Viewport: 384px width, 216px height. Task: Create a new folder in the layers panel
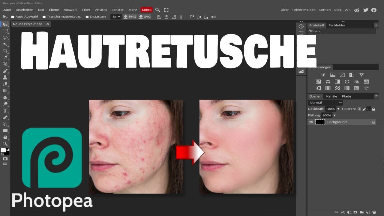[361, 212]
